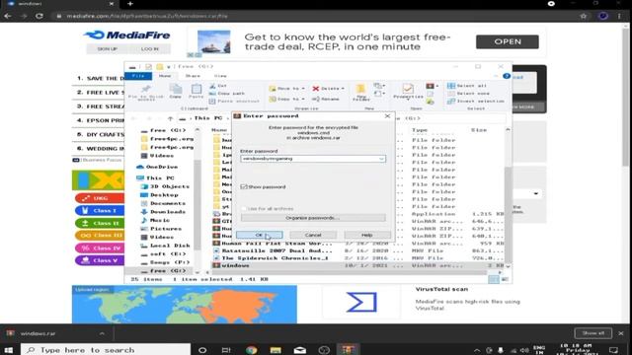632x355 pixels.
Task: Open Chrome from the taskbar
Action: coord(252,350)
